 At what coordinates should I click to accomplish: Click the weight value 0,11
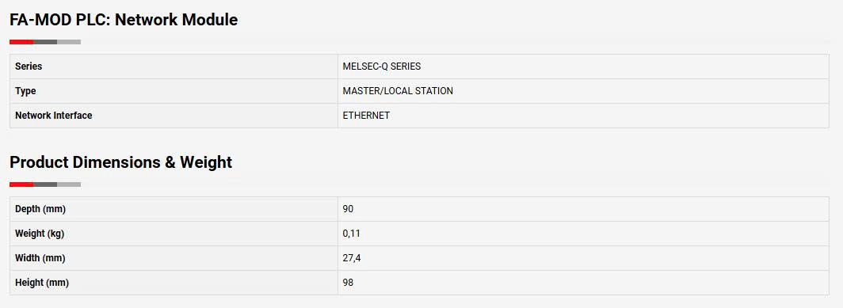pos(351,234)
